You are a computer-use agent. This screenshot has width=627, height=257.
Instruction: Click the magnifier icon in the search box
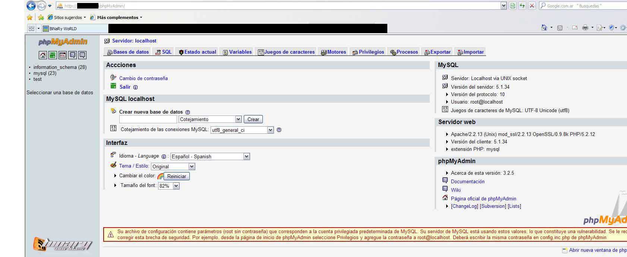pos(543,6)
